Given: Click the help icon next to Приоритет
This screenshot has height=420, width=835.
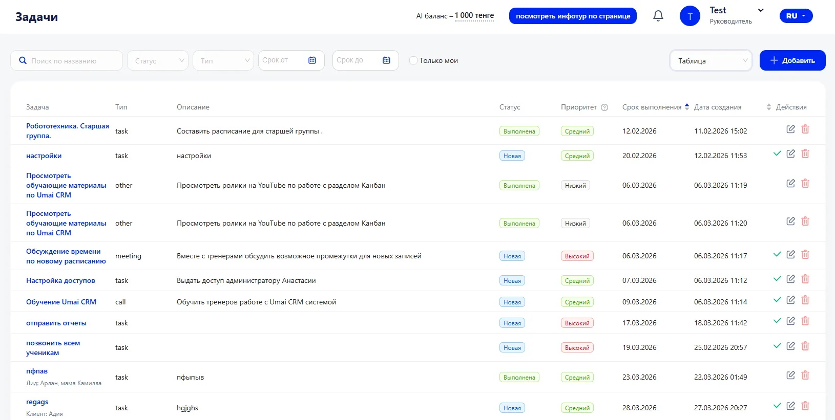Looking at the screenshot, I should click(x=604, y=107).
